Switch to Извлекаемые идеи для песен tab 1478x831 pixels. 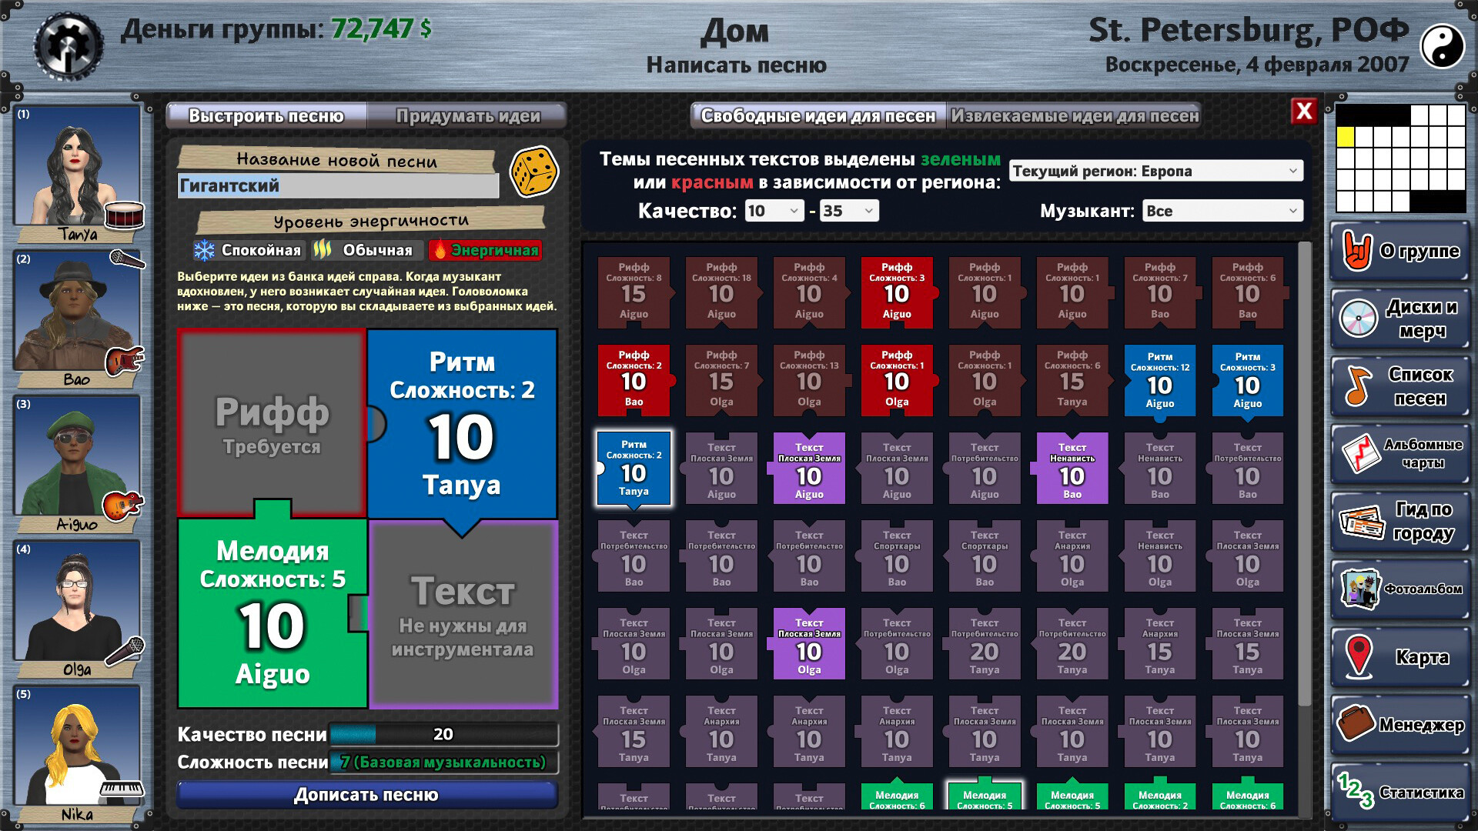pyautogui.click(x=1074, y=116)
